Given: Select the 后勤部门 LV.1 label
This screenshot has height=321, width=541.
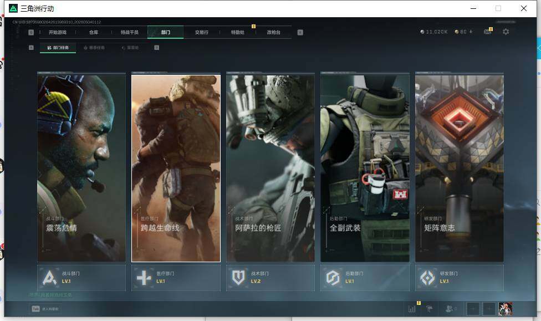Looking at the screenshot, I should 354,277.
